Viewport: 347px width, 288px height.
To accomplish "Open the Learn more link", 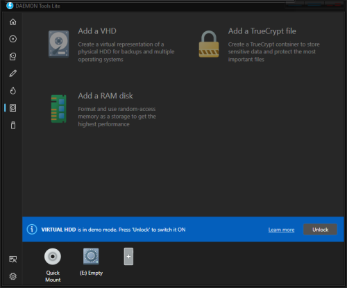I will [281, 230].
